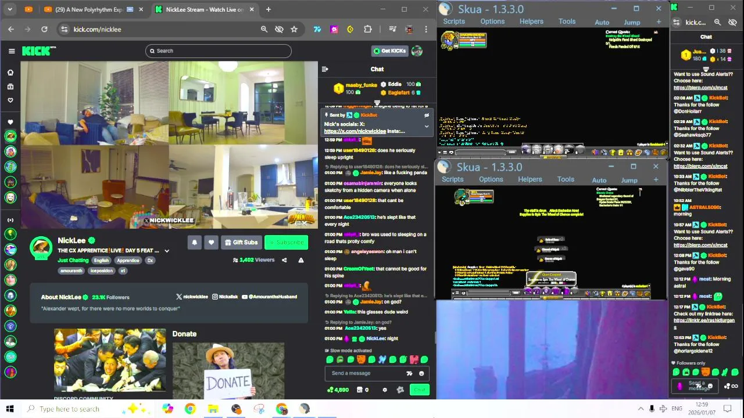This screenshot has height=418, width=744.
Task: Open Options menu in top Skua window
Action: (492, 21)
